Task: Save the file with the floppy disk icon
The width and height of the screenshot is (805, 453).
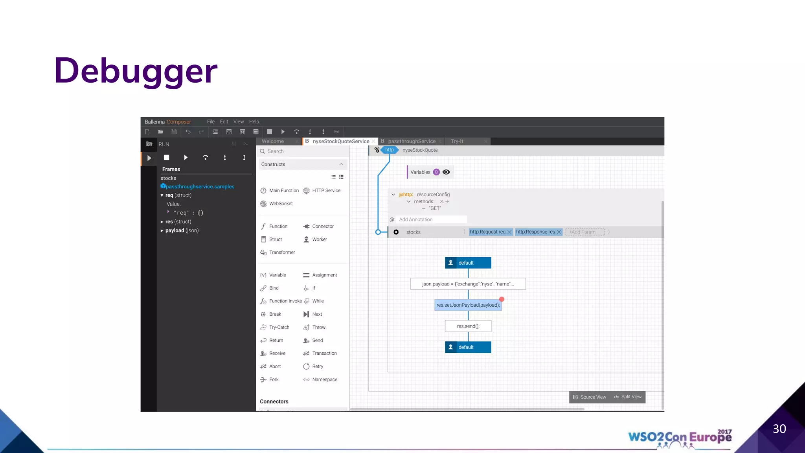Action: pyautogui.click(x=174, y=132)
